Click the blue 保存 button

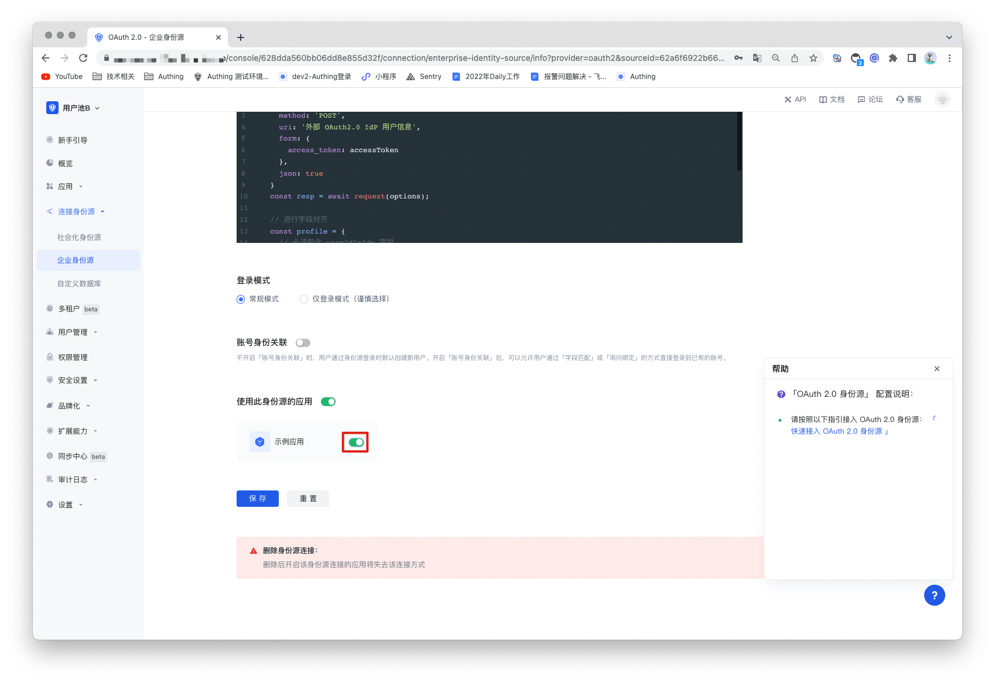[257, 499]
